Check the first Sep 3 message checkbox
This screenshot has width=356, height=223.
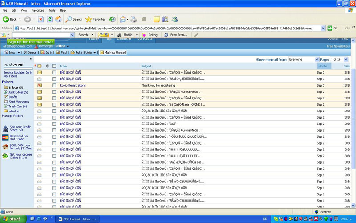click(54, 73)
